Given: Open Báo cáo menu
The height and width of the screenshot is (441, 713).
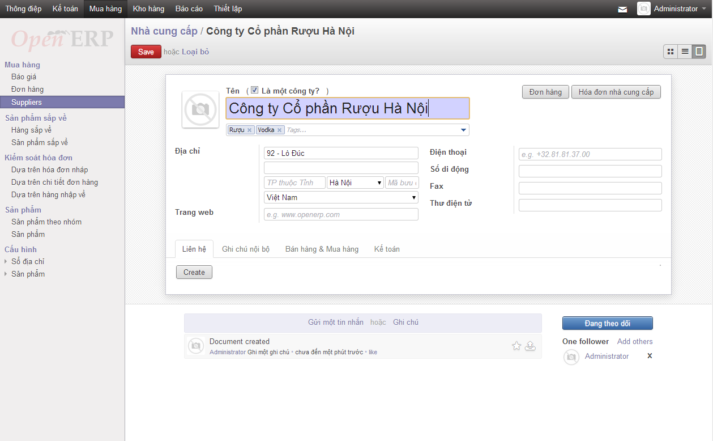Looking at the screenshot, I should [x=189, y=9].
